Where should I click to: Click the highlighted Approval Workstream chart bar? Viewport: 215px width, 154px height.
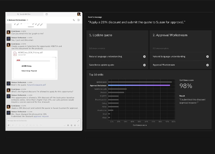[139, 85]
